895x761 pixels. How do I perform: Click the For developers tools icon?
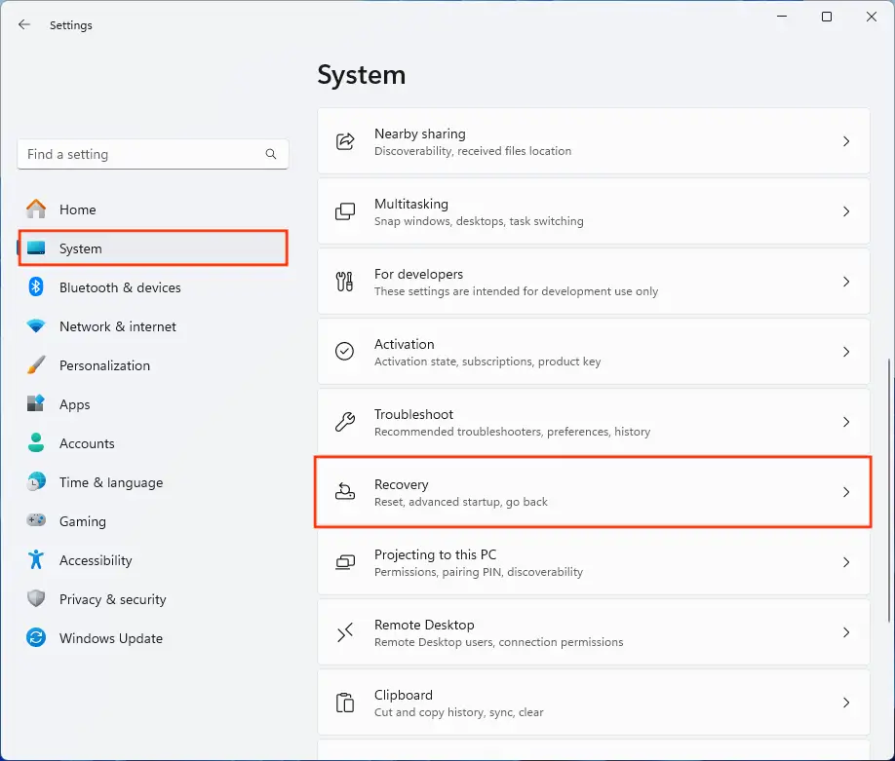click(x=345, y=282)
